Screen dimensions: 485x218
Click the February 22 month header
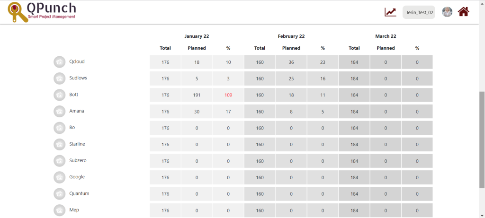(291, 36)
